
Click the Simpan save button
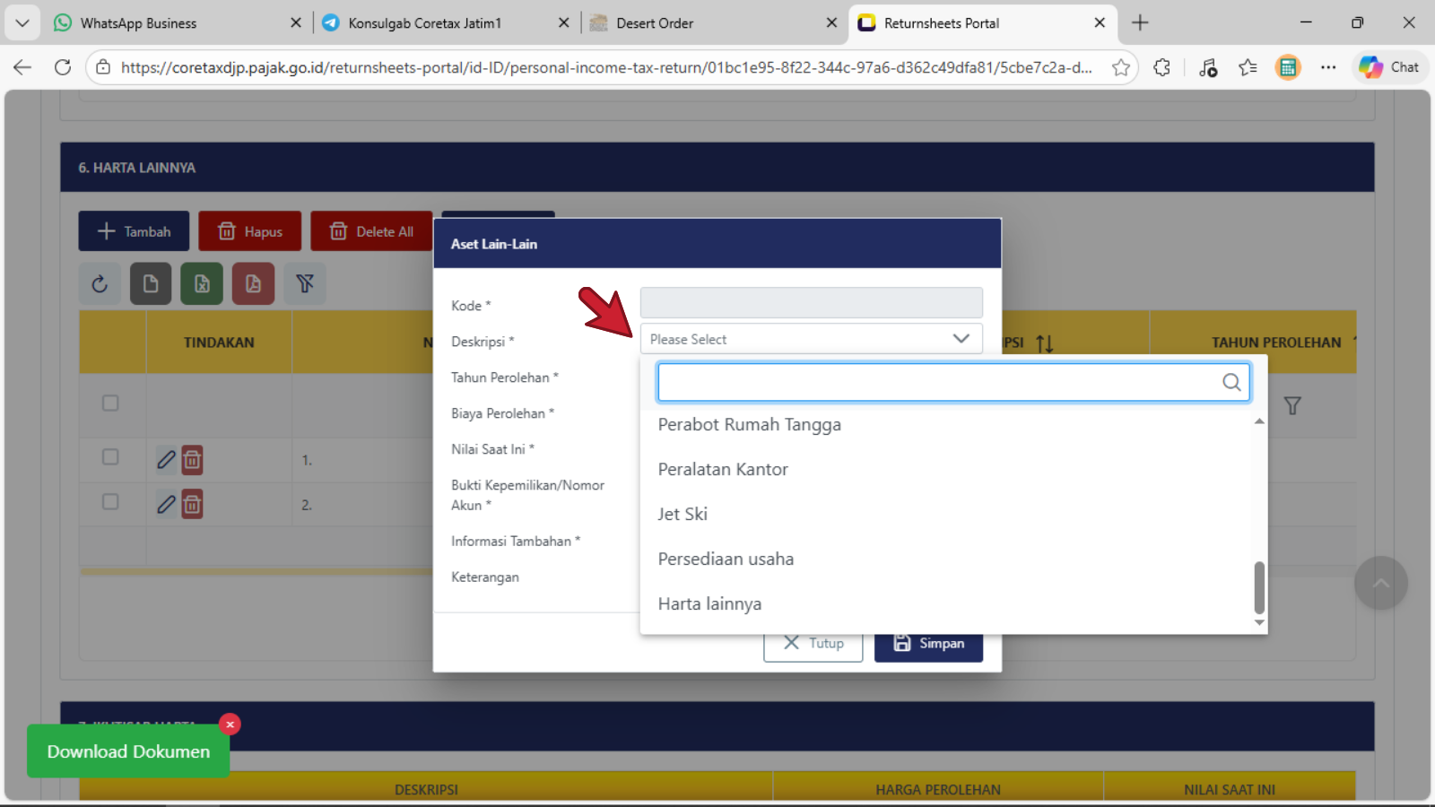tap(928, 644)
